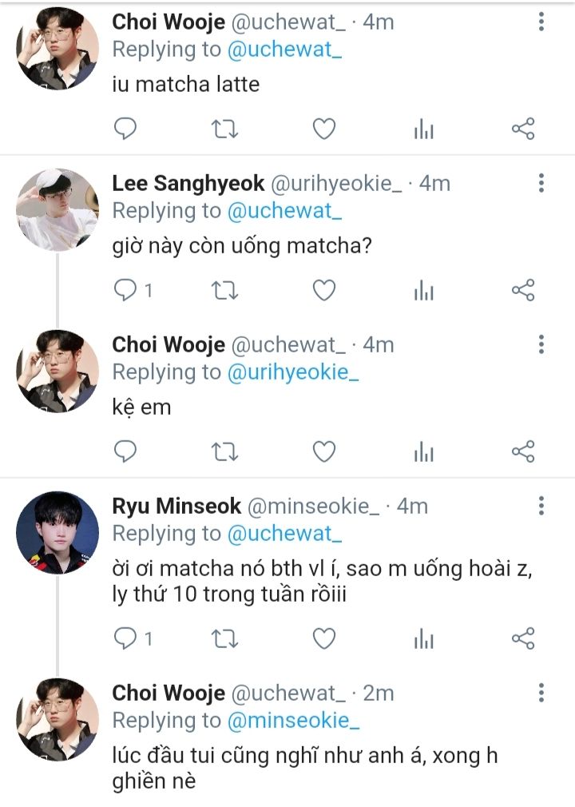Open analytics on Ryu Minseok's tweet
Viewport: 575px width, 807px height.
tap(423, 638)
